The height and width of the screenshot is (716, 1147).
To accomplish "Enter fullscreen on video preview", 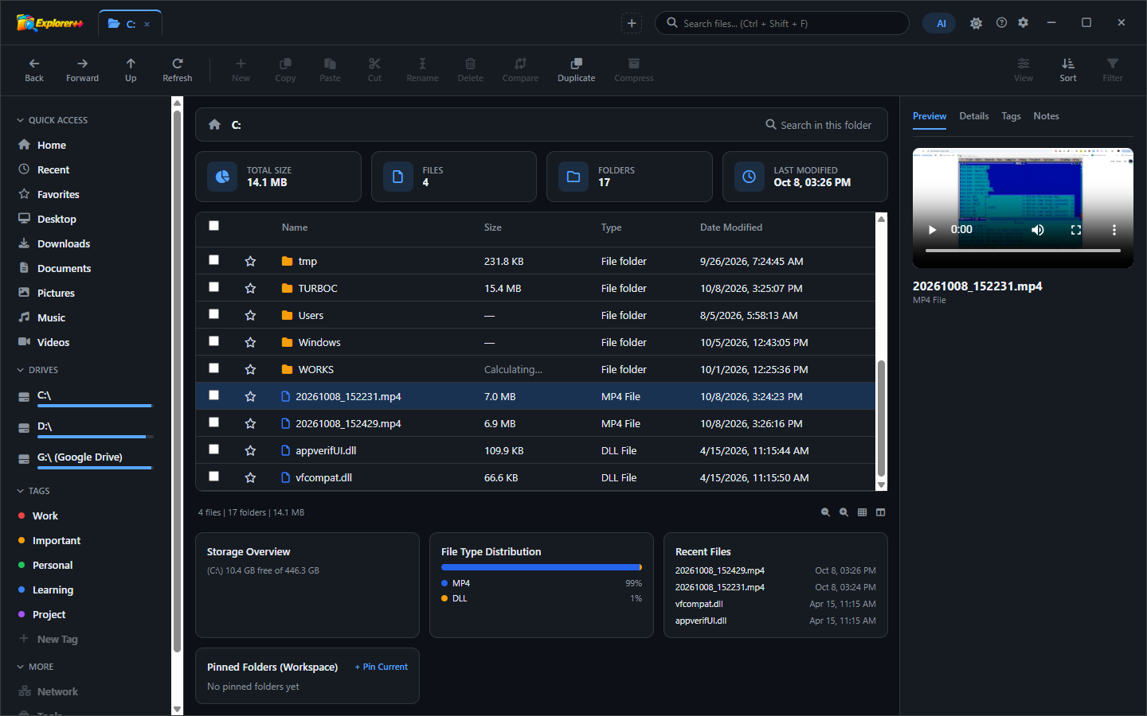I will coord(1075,230).
